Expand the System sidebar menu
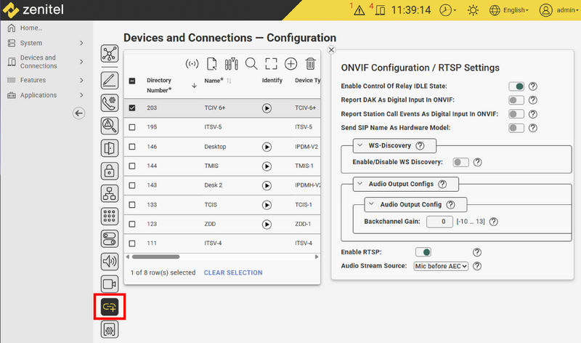The height and width of the screenshot is (343, 581). click(46, 43)
